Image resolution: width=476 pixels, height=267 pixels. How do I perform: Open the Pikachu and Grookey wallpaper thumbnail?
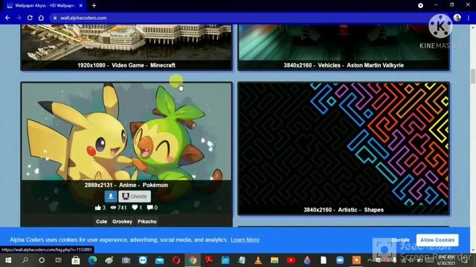pos(126,132)
